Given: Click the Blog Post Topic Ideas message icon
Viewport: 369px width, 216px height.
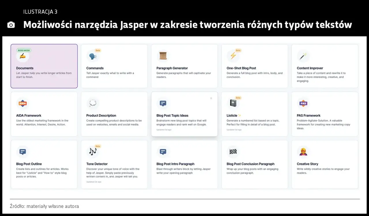Looking at the screenshot, I should pos(163,103).
